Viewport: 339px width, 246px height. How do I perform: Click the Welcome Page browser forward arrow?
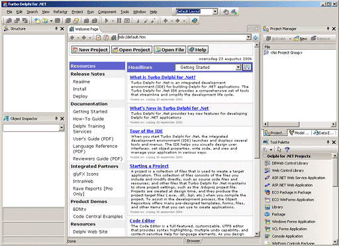pos(84,38)
